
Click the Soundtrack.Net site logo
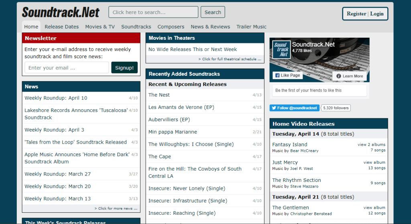(x=61, y=12)
